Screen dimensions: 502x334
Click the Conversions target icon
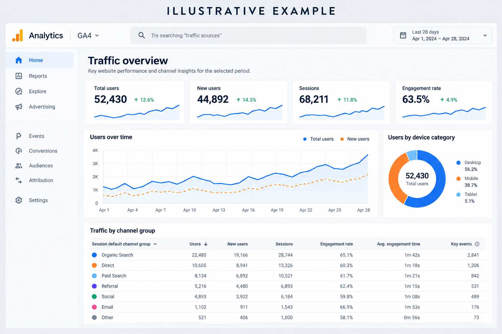[19, 151]
